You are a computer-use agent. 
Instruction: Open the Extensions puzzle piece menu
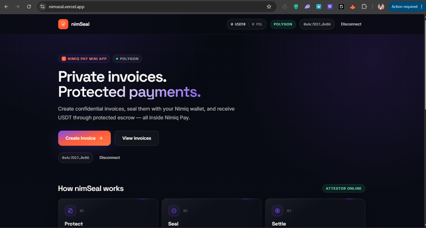pyautogui.click(x=364, y=7)
